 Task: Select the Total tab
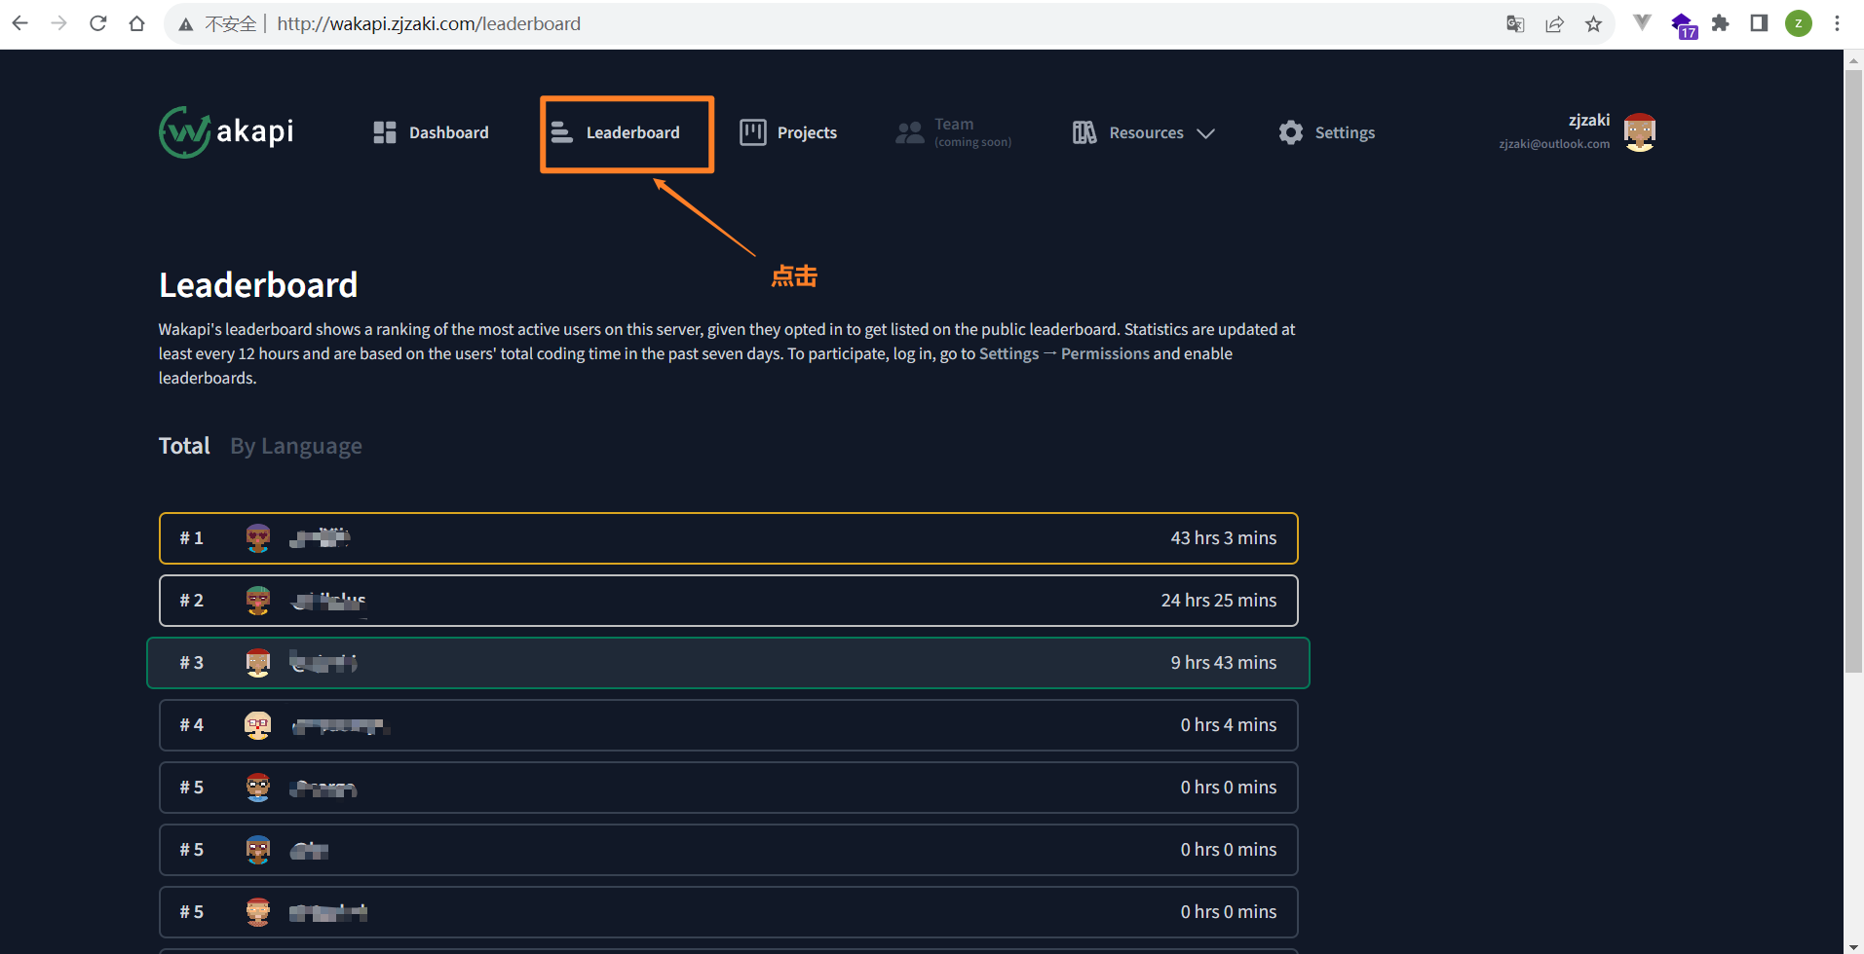[x=184, y=446]
